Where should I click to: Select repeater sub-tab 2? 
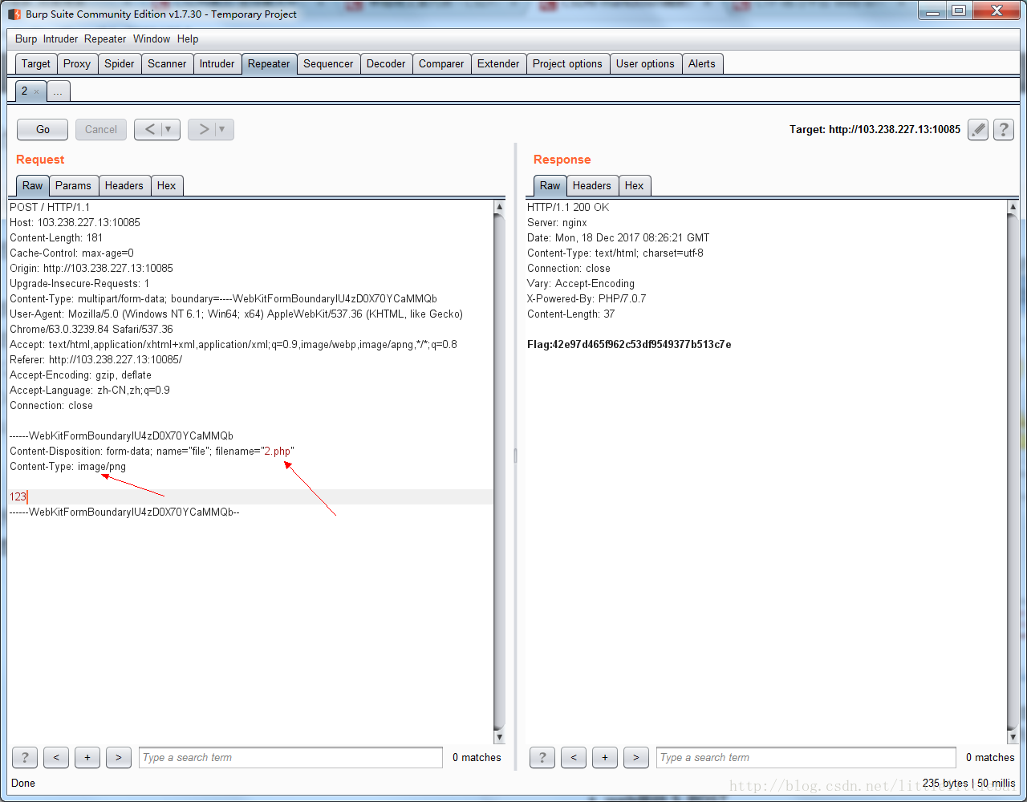[x=24, y=91]
